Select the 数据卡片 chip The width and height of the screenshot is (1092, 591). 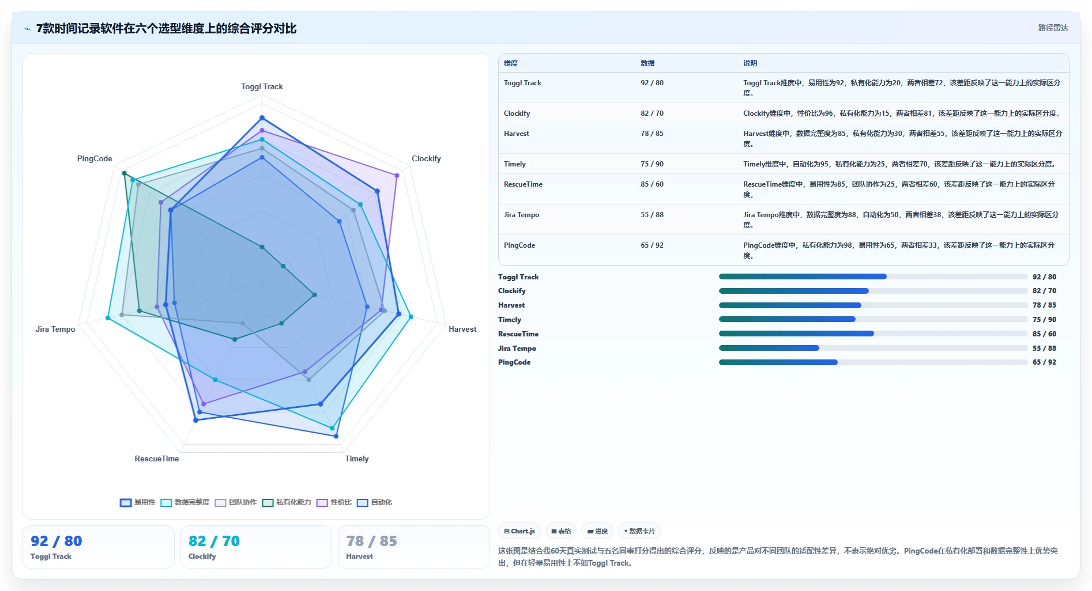639,531
